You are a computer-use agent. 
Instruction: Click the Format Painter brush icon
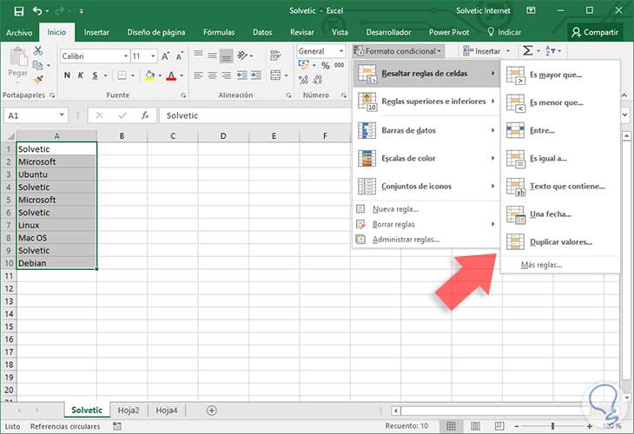coord(38,79)
